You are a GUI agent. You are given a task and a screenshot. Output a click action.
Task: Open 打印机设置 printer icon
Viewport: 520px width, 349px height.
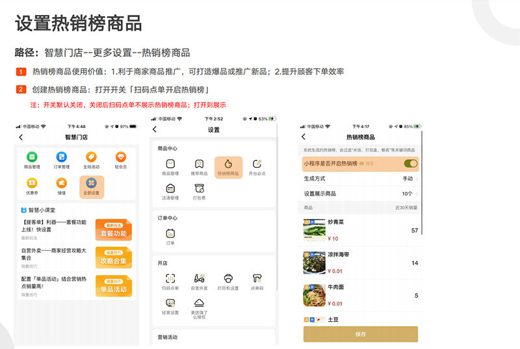pyautogui.click(x=228, y=278)
